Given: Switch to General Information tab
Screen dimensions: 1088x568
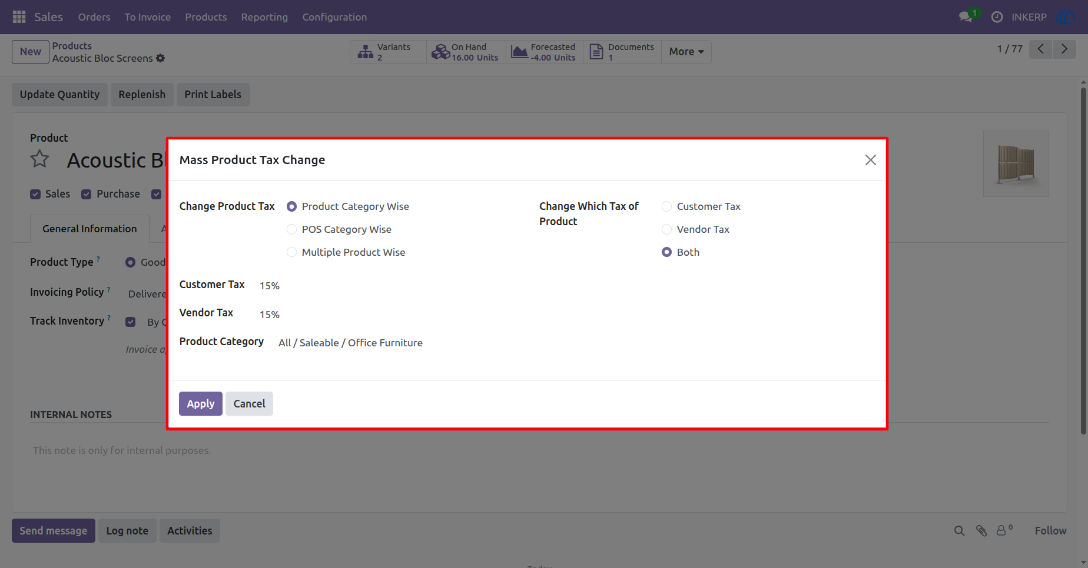Looking at the screenshot, I should 89,229.
